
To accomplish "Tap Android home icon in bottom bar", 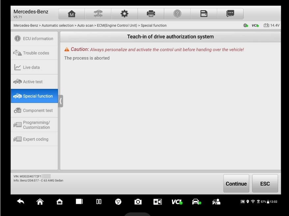I will (40, 202).
